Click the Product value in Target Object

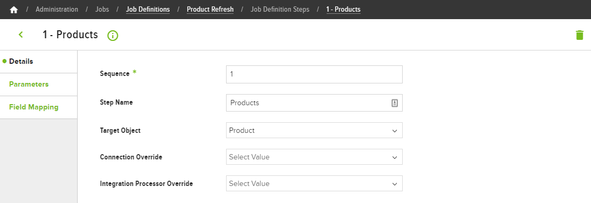(242, 130)
